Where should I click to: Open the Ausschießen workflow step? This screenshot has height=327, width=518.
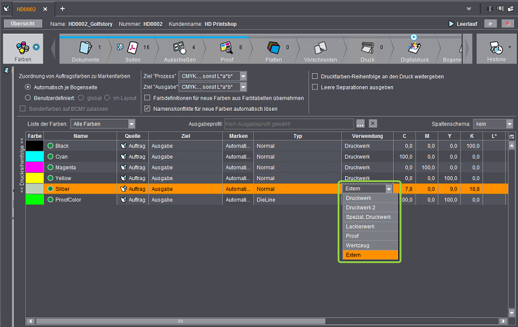tap(181, 49)
